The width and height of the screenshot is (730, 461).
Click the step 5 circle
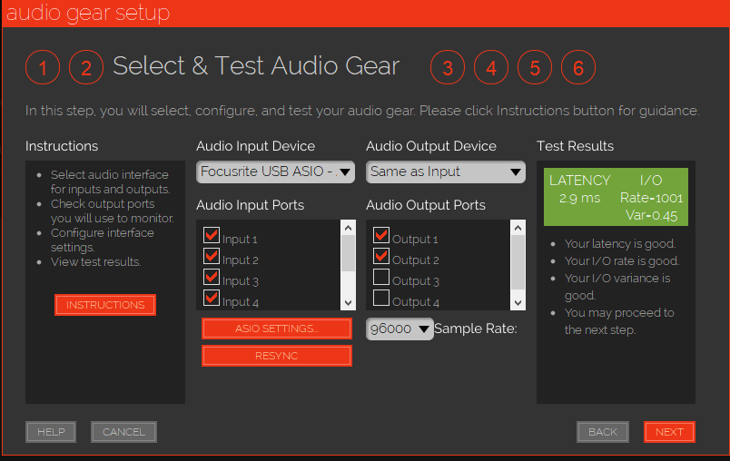[535, 68]
